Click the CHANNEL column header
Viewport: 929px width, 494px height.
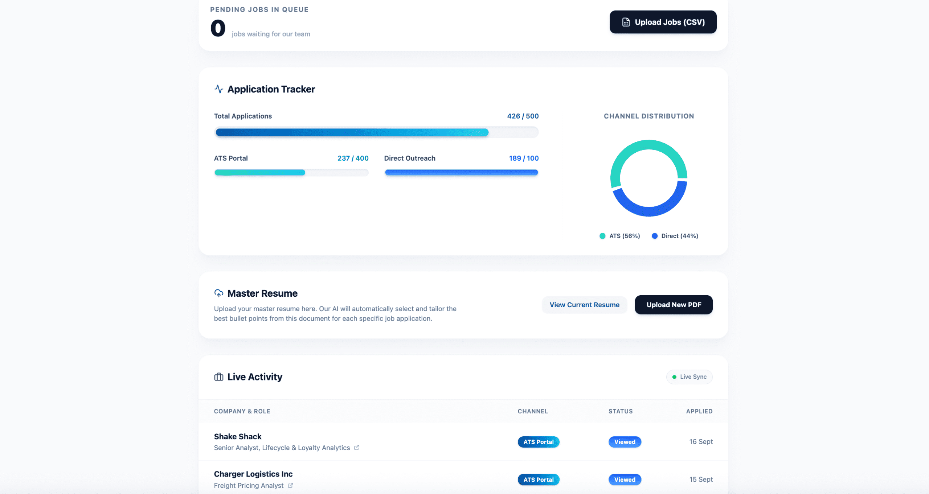pos(533,411)
